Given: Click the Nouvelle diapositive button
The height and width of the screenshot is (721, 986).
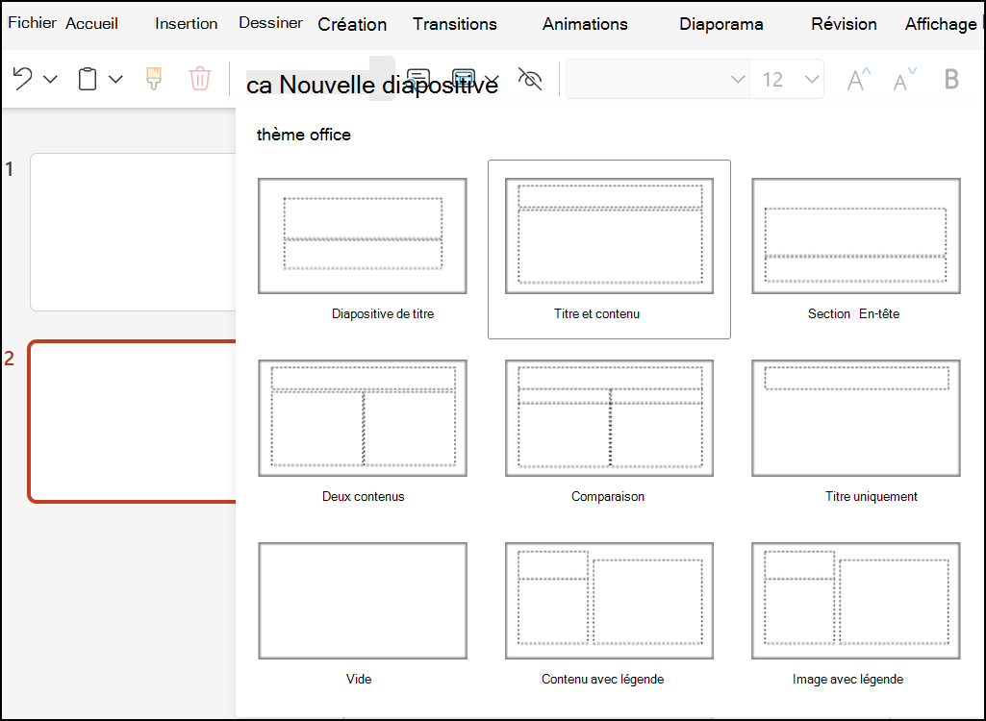Looking at the screenshot, I should pos(371,85).
